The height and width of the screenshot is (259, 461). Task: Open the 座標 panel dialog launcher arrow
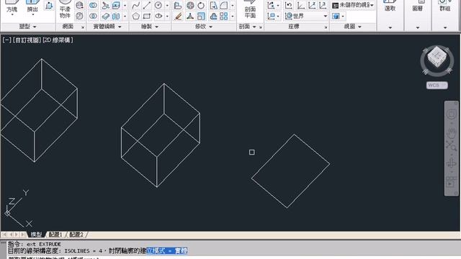pyautogui.click(x=326, y=27)
